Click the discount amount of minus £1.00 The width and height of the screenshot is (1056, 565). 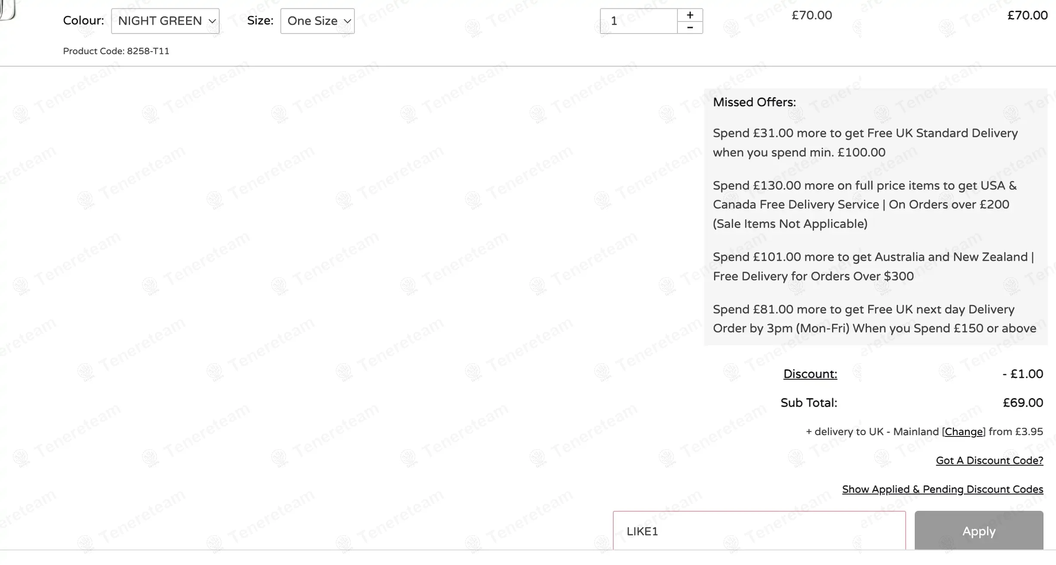[x=1022, y=374]
